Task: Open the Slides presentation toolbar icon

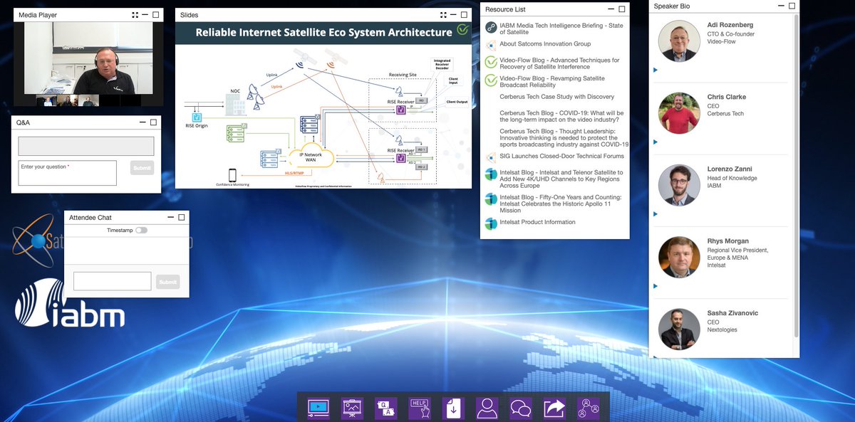Action: click(352, 408)
